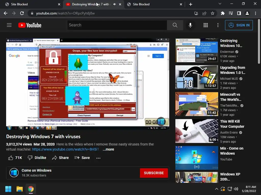This screenshot has width=261, height=195.
Task: Play the Destroying Windows 7 video player
Action: (88, 84)
